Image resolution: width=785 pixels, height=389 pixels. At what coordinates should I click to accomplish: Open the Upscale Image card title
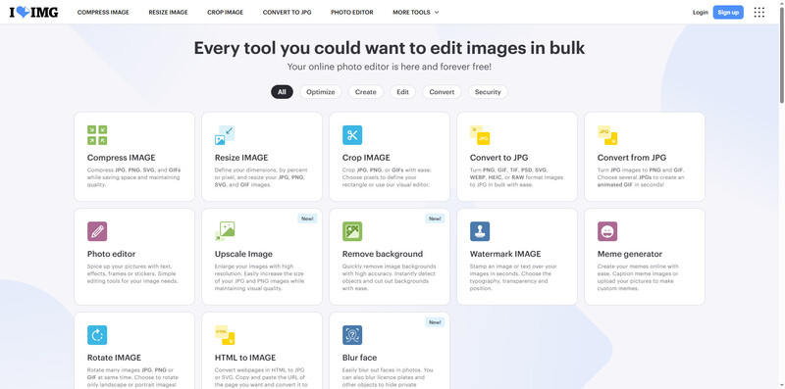(243, 254)
